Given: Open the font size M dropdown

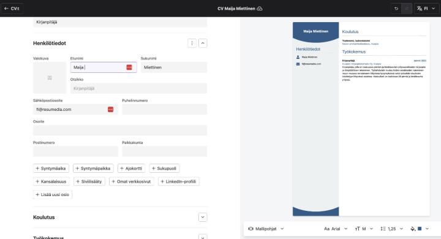Looking at the screenshot, I should 364,229.
